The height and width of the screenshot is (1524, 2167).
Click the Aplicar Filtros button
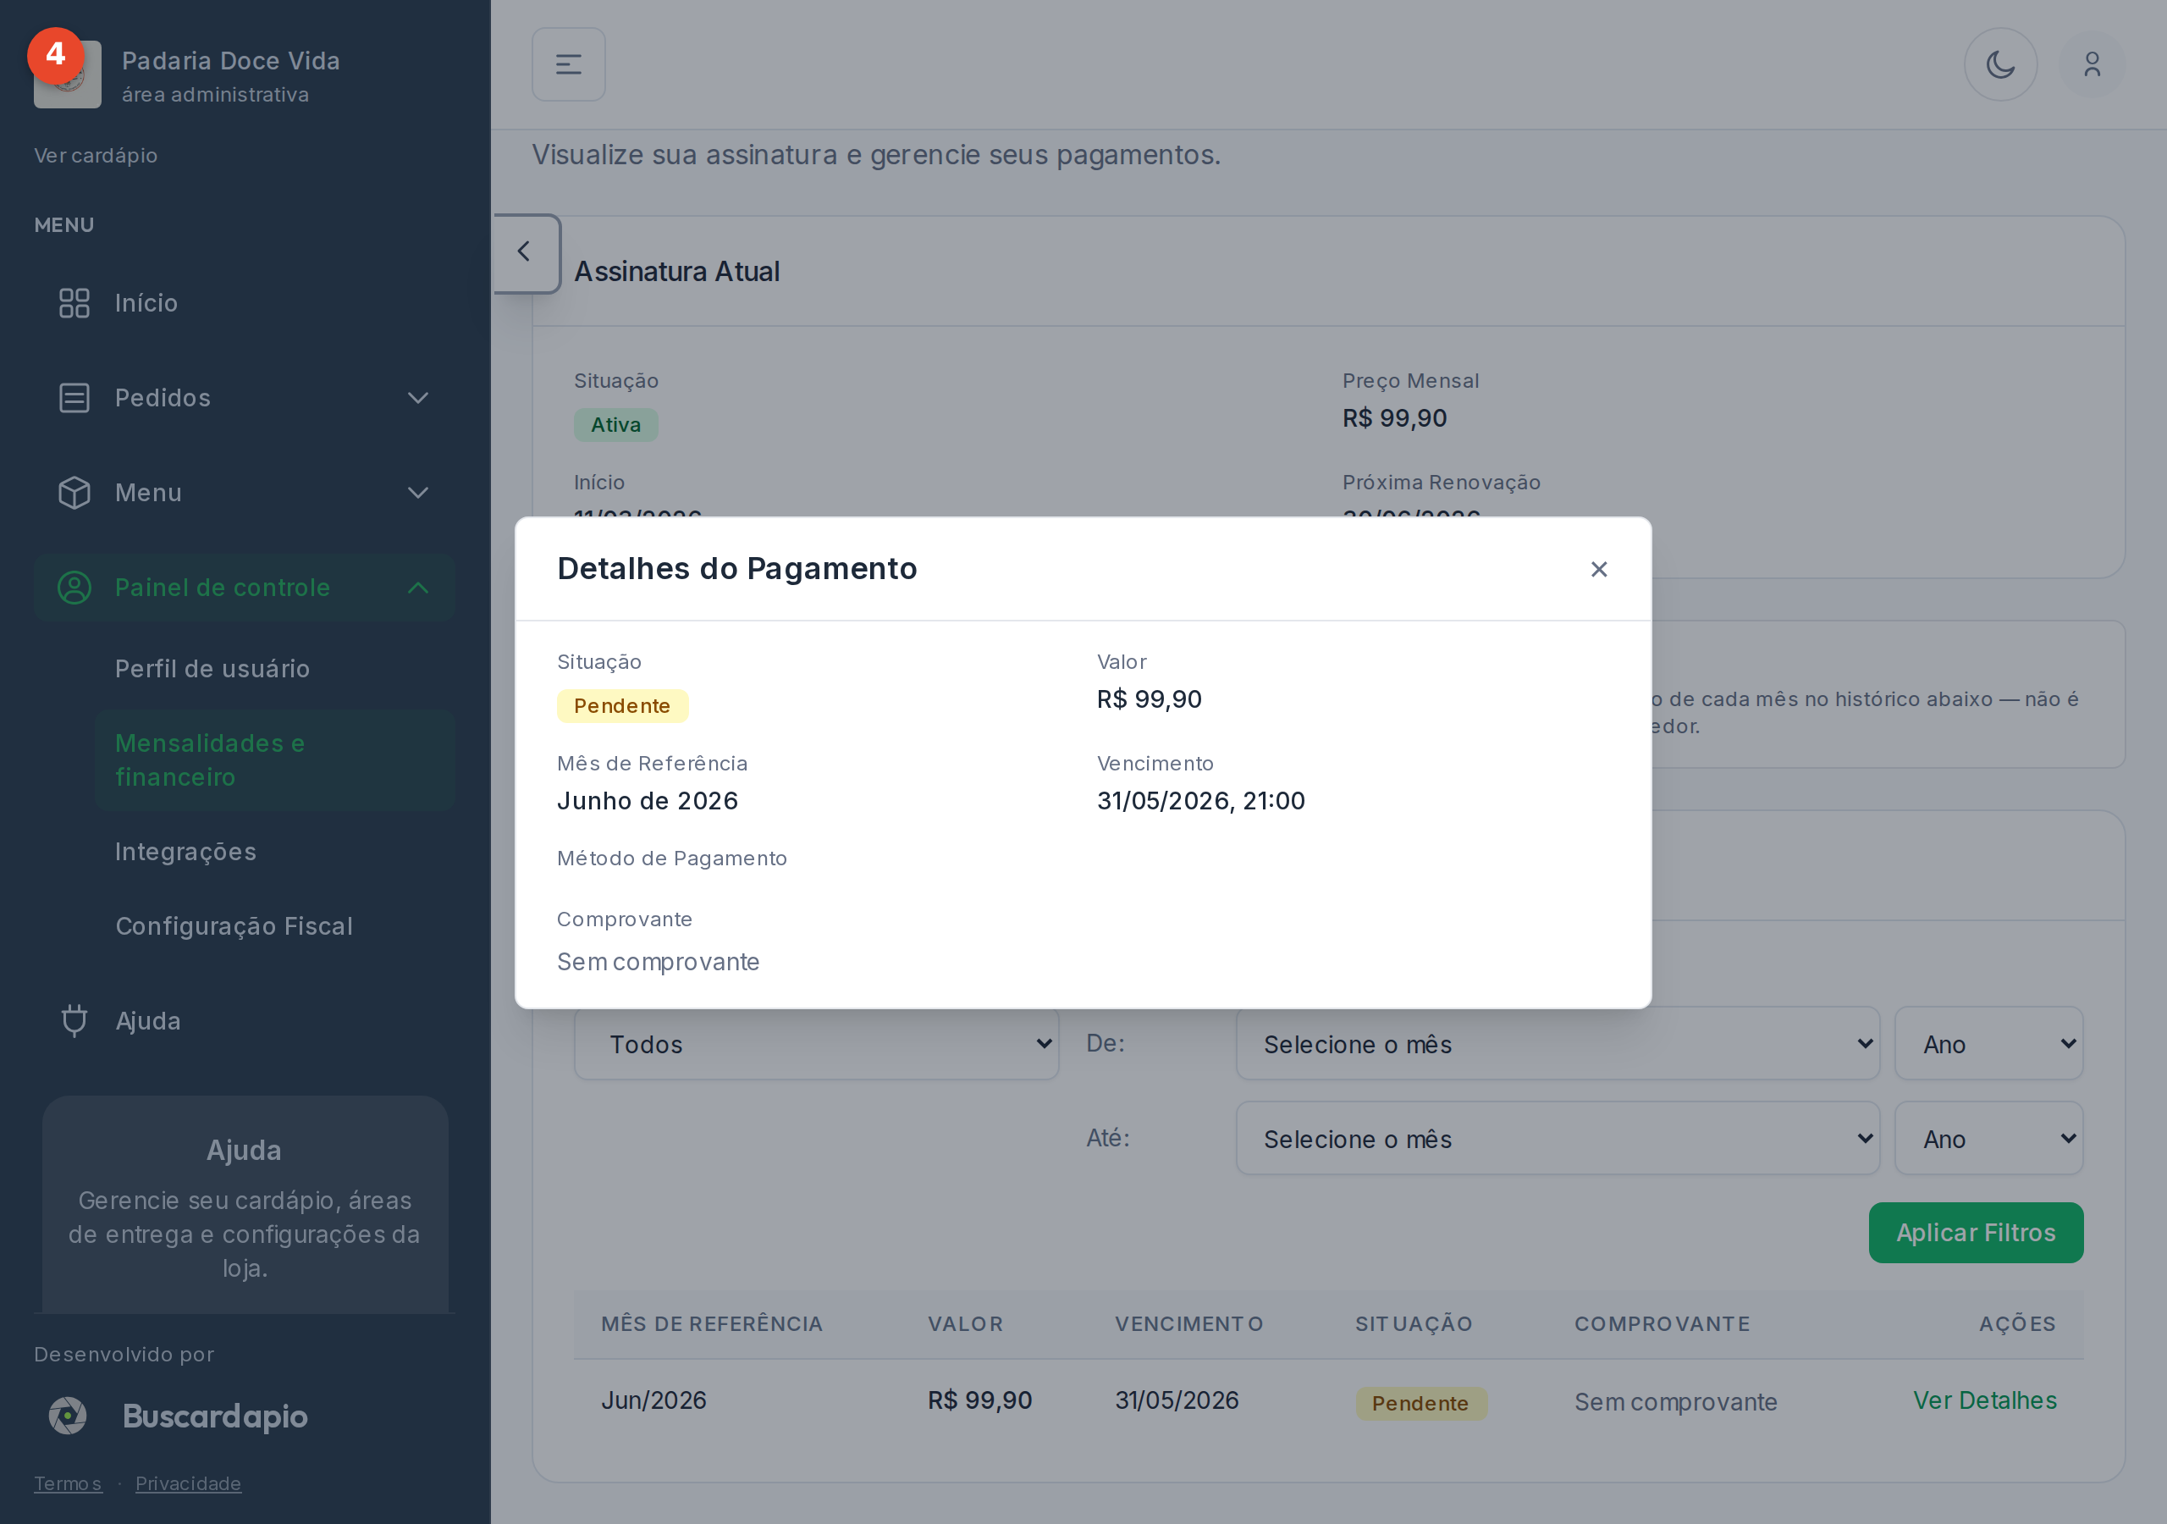[x=1976, y=1232]
